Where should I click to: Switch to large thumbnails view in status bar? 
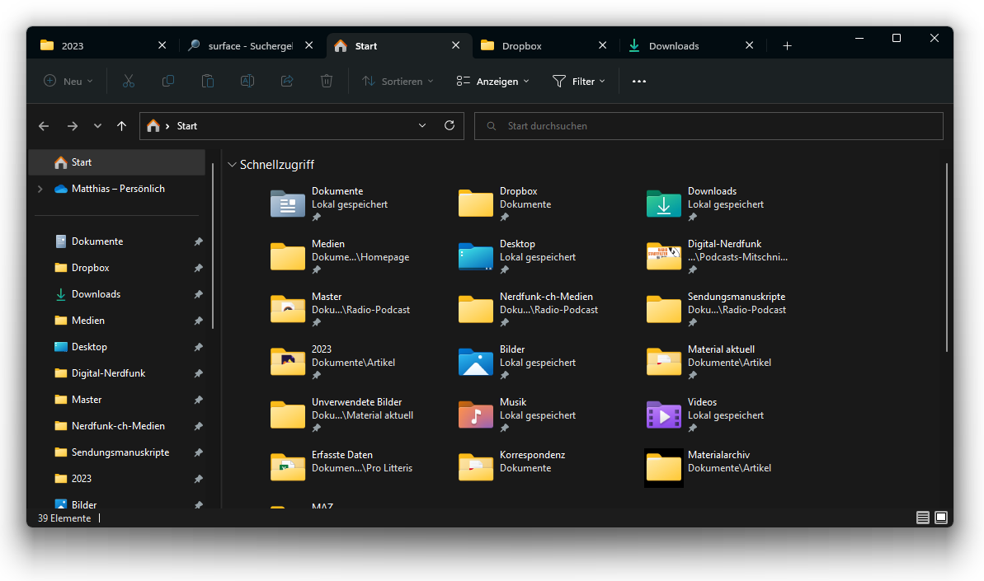pos(941,518)
